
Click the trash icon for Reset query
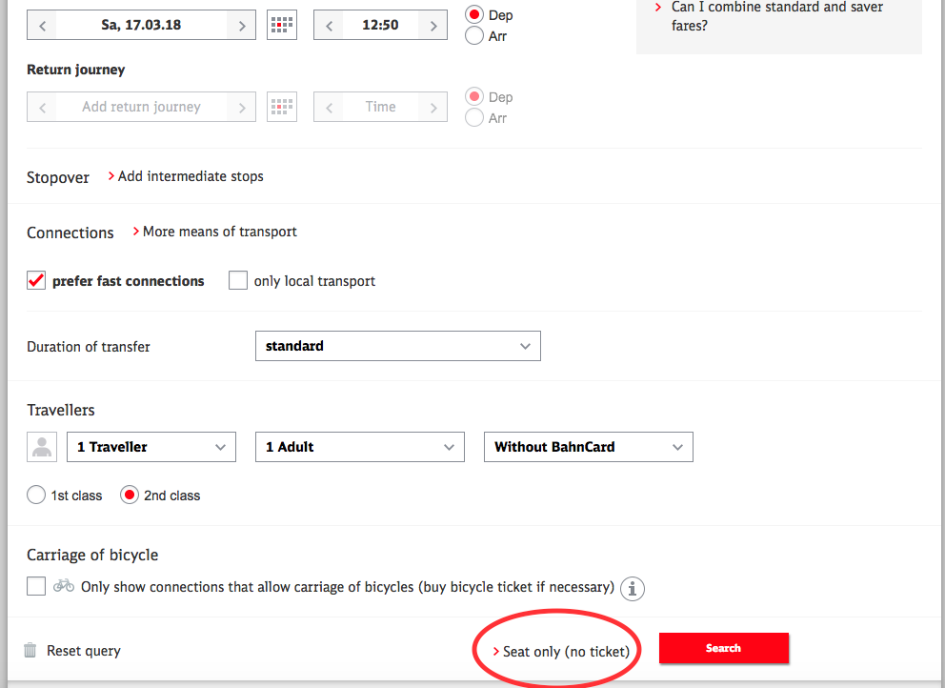(x=30, y=651)
